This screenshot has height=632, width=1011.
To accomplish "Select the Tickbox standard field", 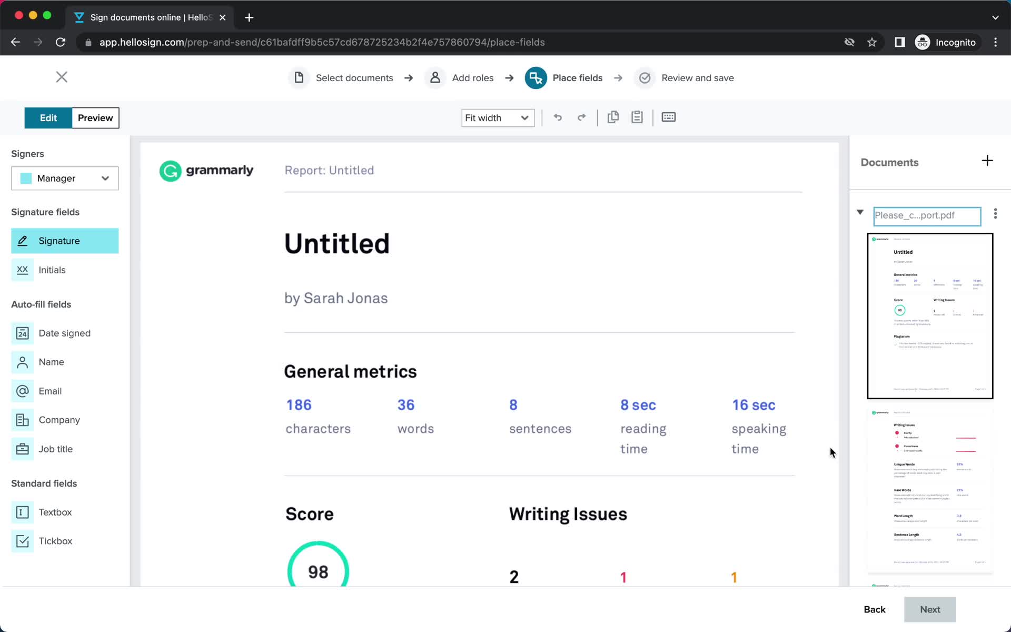I will tap(64, 541).
